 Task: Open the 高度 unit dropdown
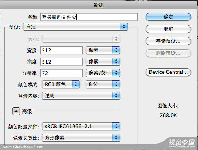(x=103, y=61)
